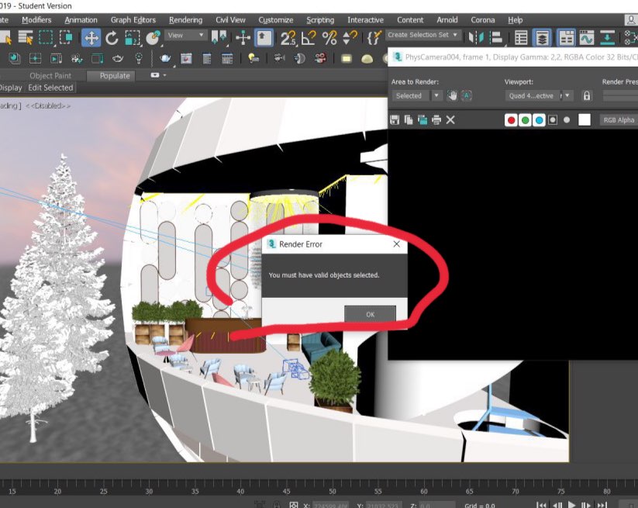Click Auto Region Selected icon
The image size is (638, 508).
pyautogui.click(x=467, y=96)
